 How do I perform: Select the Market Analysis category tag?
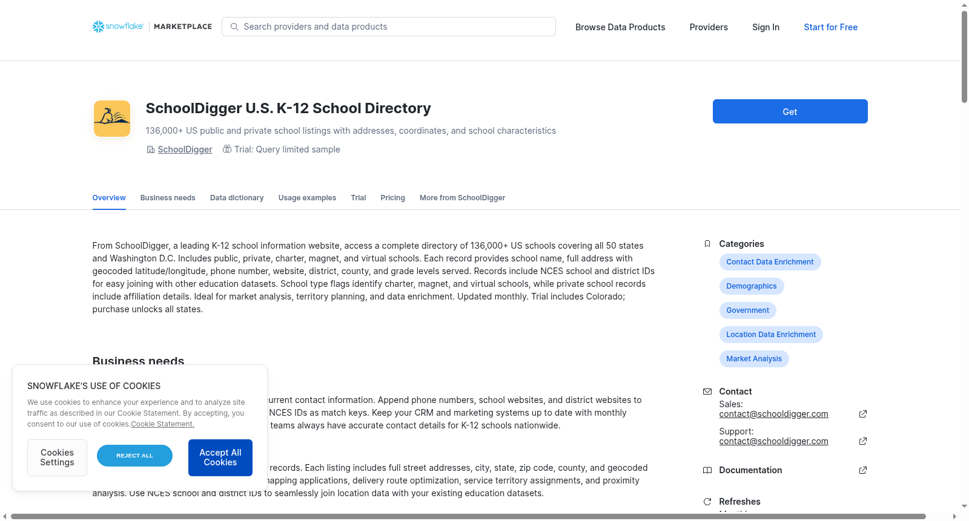(x=754, y=359)
